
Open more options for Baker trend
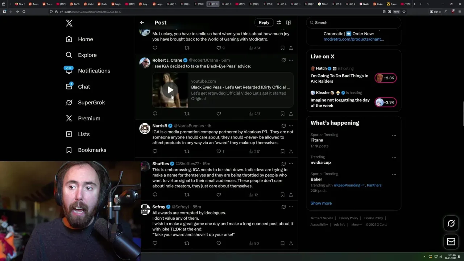click(x=394, y=175)
